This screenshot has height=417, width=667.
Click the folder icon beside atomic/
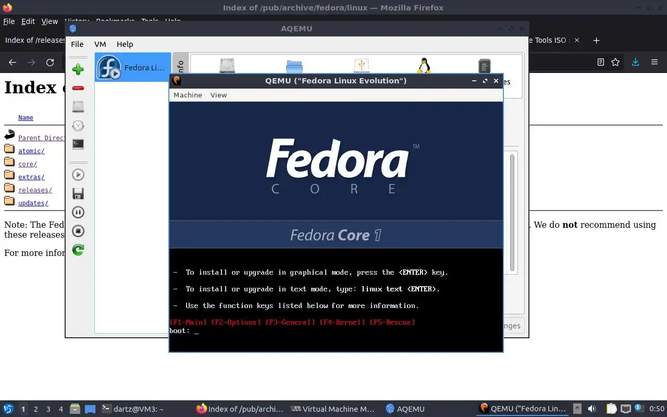(x=9, y=149)
